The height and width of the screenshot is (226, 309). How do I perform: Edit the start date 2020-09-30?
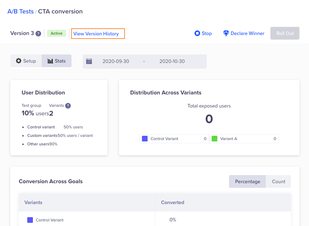click(116, 61)
